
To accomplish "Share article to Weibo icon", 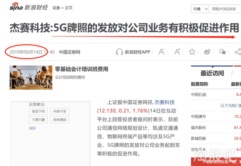I will point(207,52).
